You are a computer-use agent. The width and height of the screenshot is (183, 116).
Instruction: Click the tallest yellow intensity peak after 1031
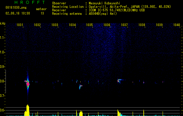coord(28,110)
